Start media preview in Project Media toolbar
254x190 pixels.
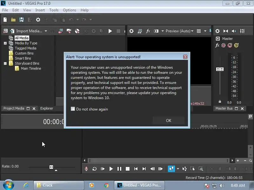tap(110, 31)
